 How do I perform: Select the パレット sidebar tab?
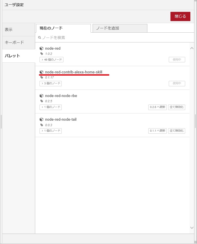click(18, 56)
